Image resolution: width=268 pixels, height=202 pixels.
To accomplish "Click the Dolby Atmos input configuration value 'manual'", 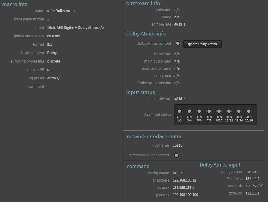I will click(x=251, y=172).
